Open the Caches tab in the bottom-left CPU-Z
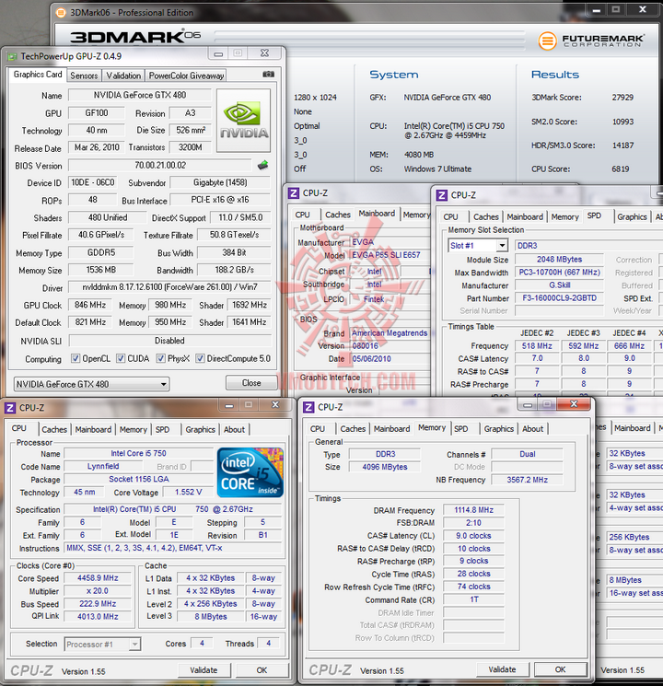Viewport: 663px width, 686px height. click(54, 430)
